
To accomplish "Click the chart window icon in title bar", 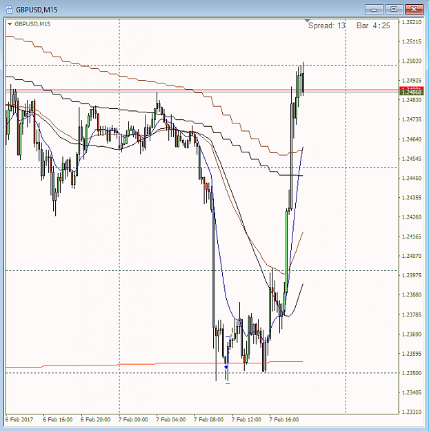I will point(9,10).
